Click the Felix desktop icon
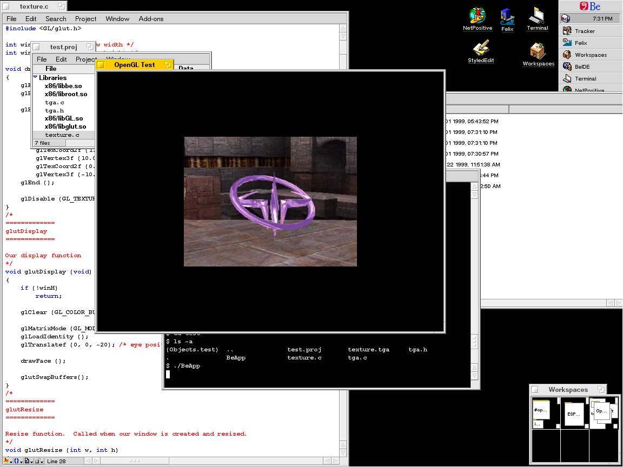 pyautogui.click(x=507, y=17)
